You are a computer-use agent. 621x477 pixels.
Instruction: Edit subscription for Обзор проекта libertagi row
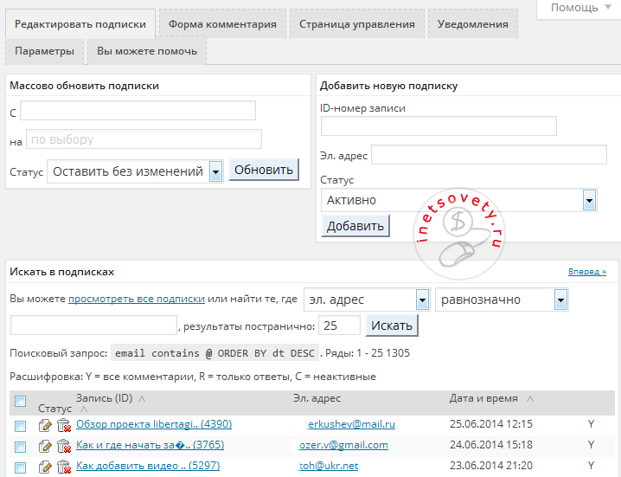coord(45,425)
